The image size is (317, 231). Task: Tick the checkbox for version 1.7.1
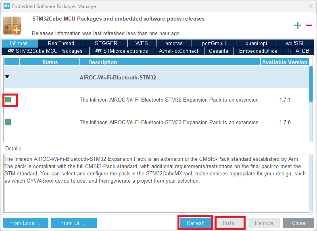[x=8, y=100]
